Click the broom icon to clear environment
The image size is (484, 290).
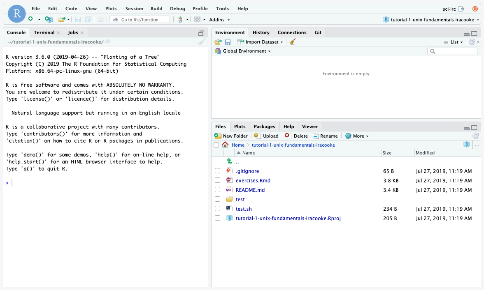[x=293, y=42]
